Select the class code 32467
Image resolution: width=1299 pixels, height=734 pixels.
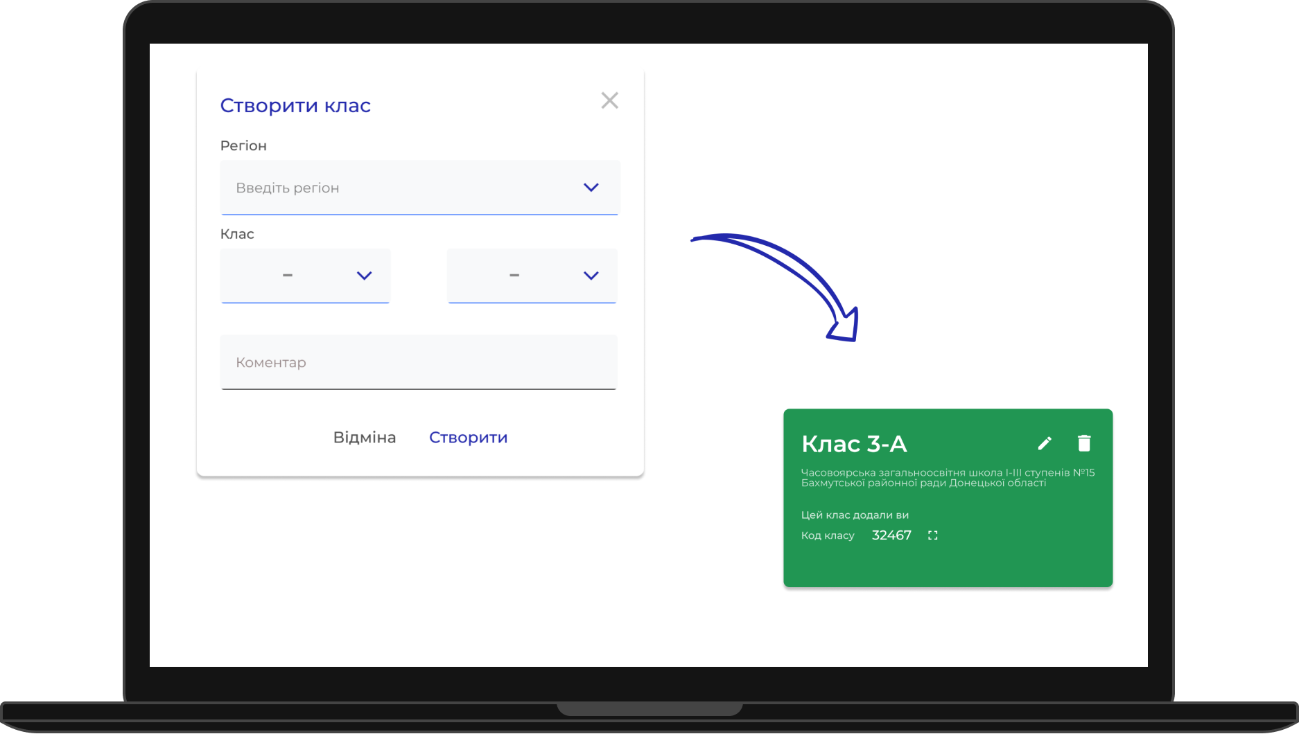pyautogui.click(x=891, y=535)
